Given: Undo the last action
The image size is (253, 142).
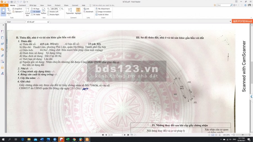Looking at the screenshot, I should (x=18, y=2).
